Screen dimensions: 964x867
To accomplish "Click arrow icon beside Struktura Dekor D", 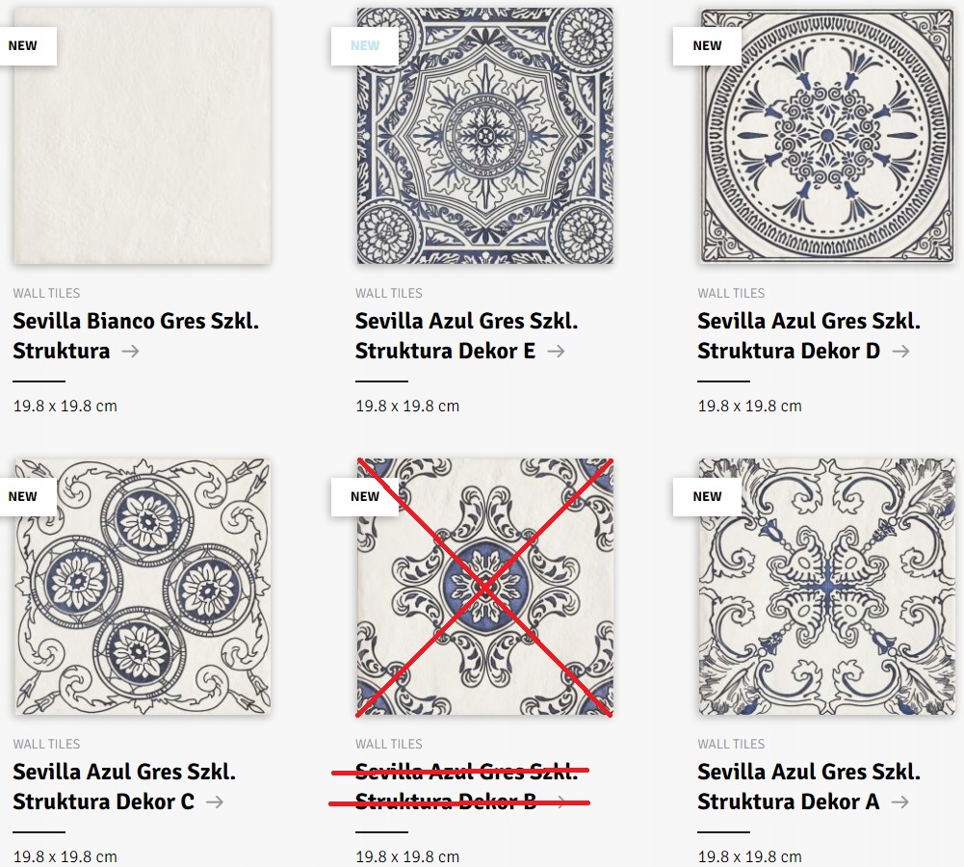I will (900, 352).
